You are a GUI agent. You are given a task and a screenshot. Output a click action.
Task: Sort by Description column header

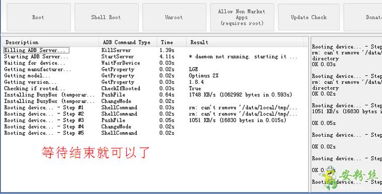(50, 42)
